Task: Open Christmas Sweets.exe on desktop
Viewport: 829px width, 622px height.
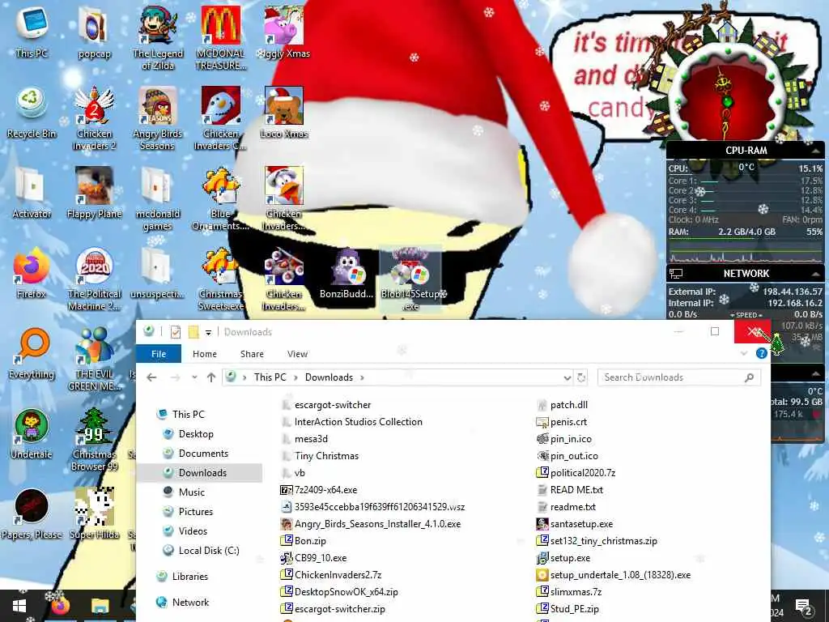Action: point(221,279)
